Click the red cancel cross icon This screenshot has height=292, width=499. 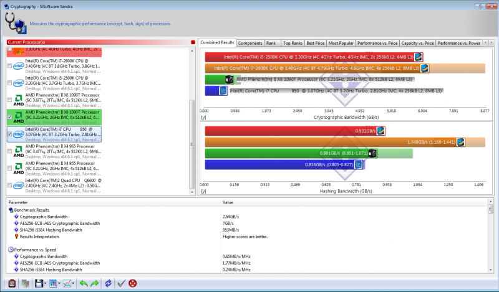(133, 283)
